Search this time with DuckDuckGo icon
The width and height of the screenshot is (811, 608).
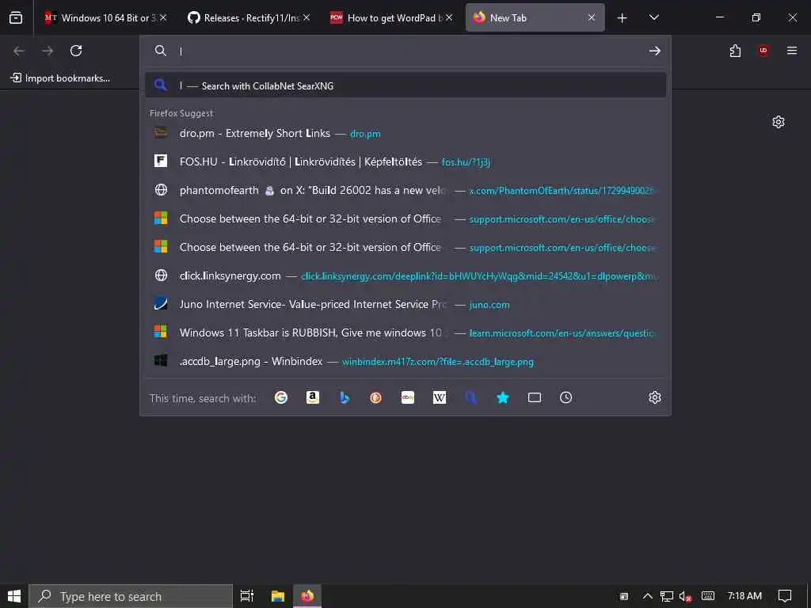(376, 397)
